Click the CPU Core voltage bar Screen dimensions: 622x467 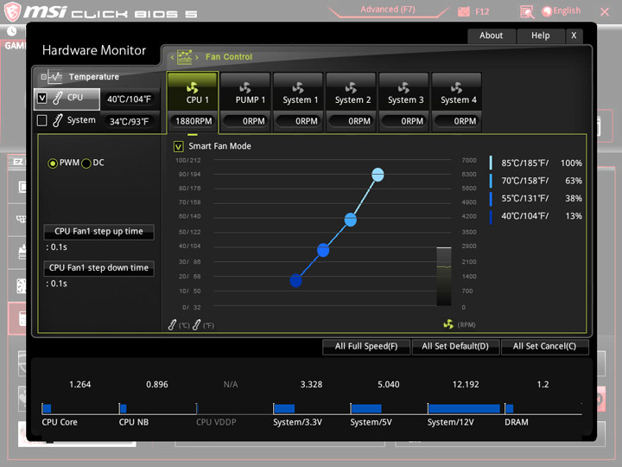tap(47, 408)
